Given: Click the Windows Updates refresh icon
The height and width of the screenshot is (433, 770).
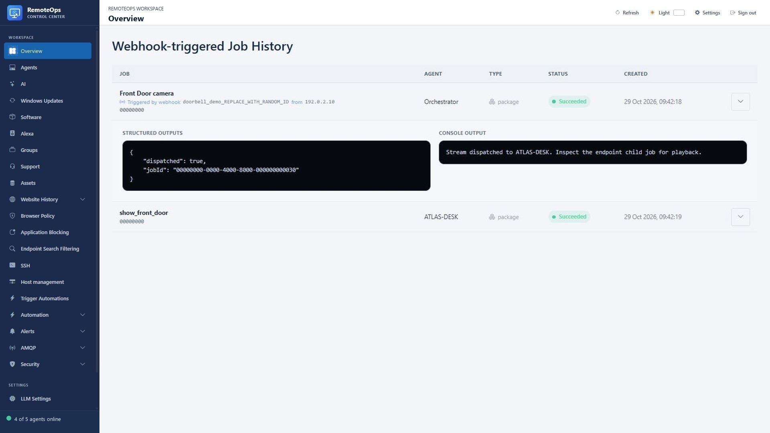Looking at the screenshot, I should pos(12,101).
